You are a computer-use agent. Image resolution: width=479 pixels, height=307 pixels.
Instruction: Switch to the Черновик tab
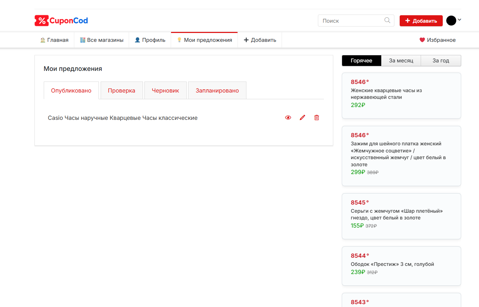pyautogui.click(x=165, y=90)
